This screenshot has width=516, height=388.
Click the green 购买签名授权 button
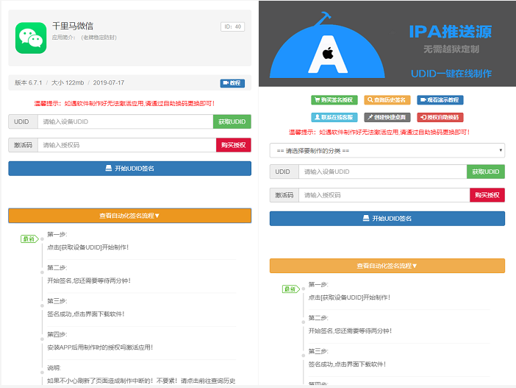tap(334, 100)
